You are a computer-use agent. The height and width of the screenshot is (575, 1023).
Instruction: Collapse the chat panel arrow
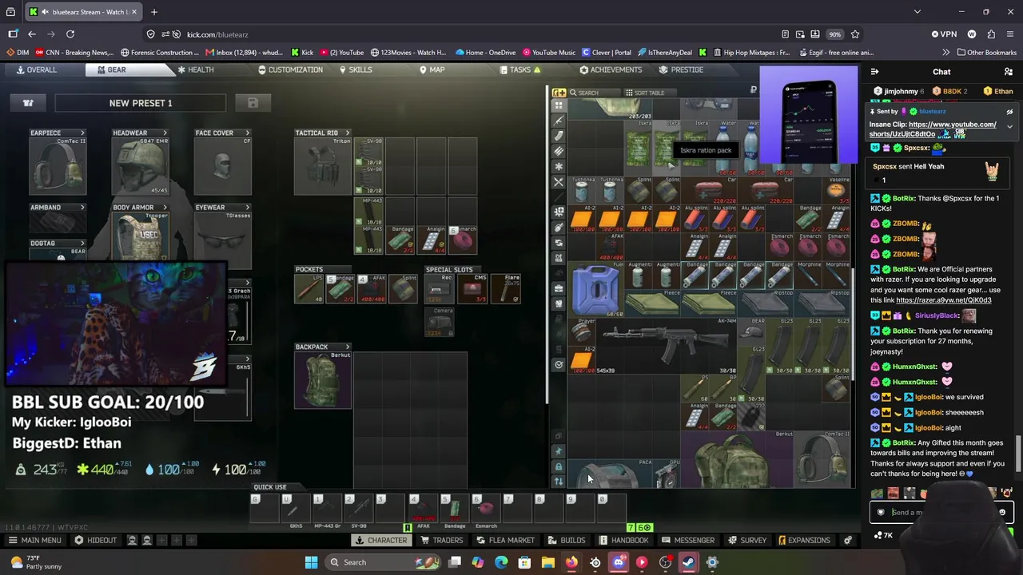874,72
